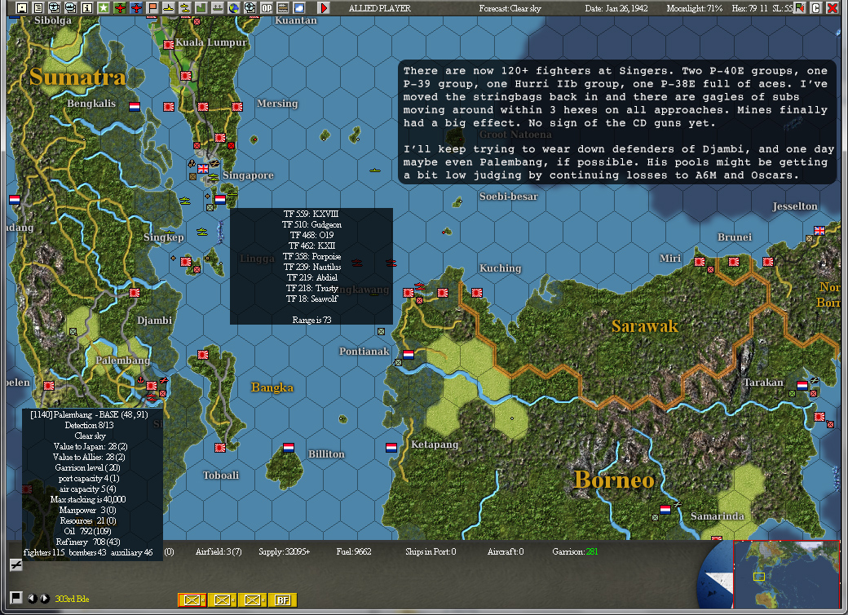
Task: Select the Japanese flag base on Bangka
Action: pyautogui.click(x=203, y=354)
